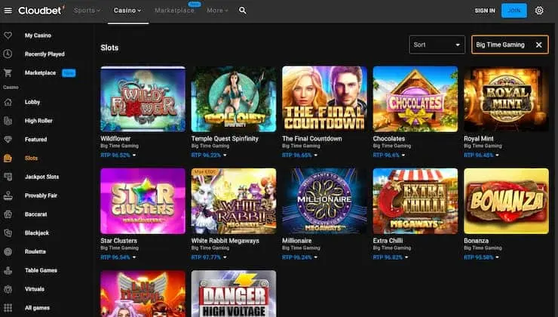Click the Baccarat sidebar icon
This screenshot has width=558, height=317.
click(x=8, y=214)
